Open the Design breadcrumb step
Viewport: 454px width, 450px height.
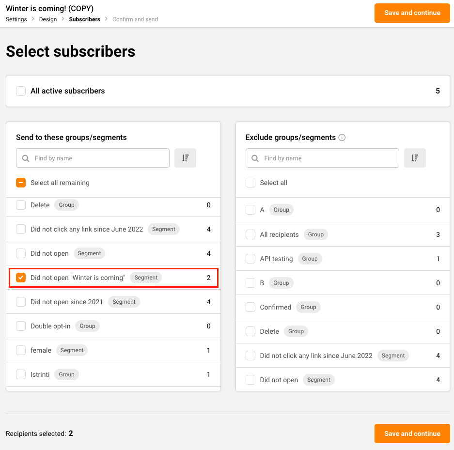coord(48,19)
